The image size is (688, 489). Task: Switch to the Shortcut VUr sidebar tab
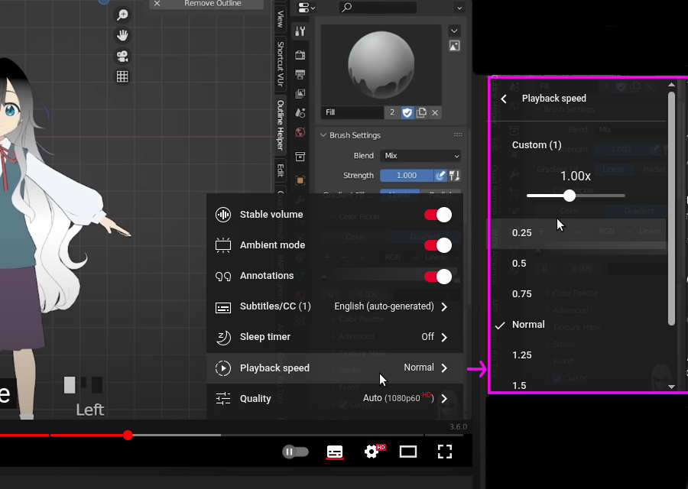point(281,64)
